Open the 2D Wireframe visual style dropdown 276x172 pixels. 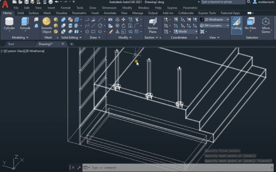(x=215, y=19)
